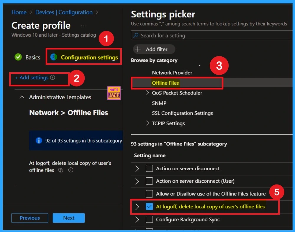Click the Add filter button

coord(154,49)
